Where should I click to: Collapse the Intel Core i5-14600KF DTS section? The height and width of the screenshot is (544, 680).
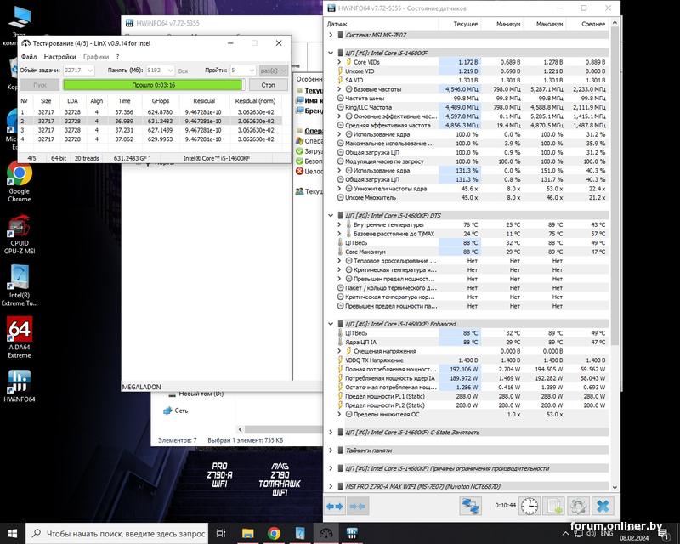(x=331, y=215)
